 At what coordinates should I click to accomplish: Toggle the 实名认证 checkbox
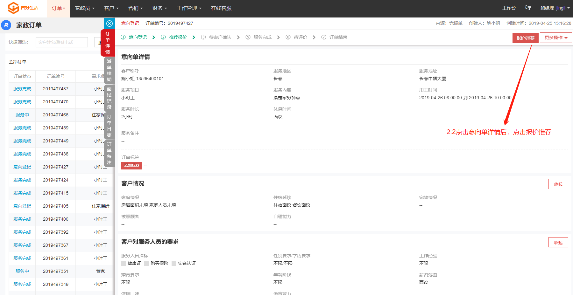[x=174, y=264]
